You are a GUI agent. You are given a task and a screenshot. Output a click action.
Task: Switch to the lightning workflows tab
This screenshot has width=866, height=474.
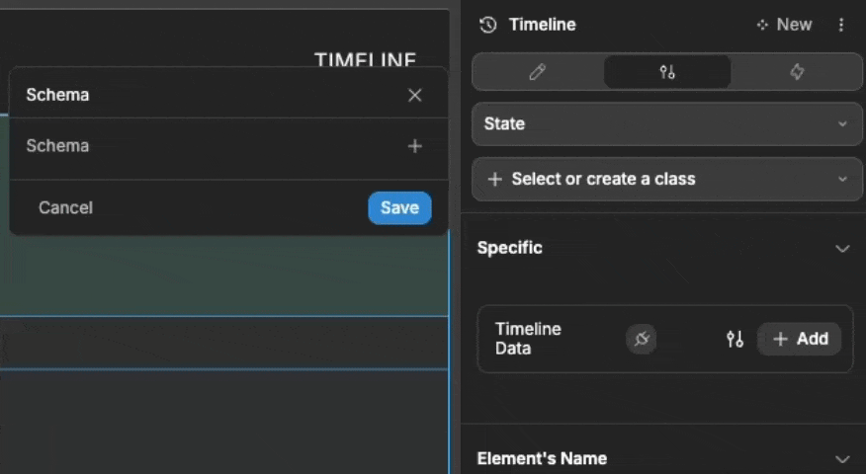click(797, 72)
